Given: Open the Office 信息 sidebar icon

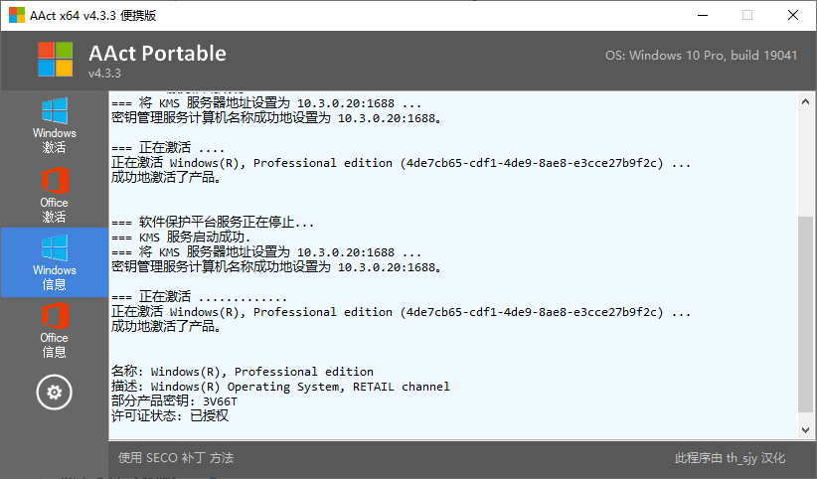Looking at the screenshot, I should pyautogui.click(x=55, y=330).
